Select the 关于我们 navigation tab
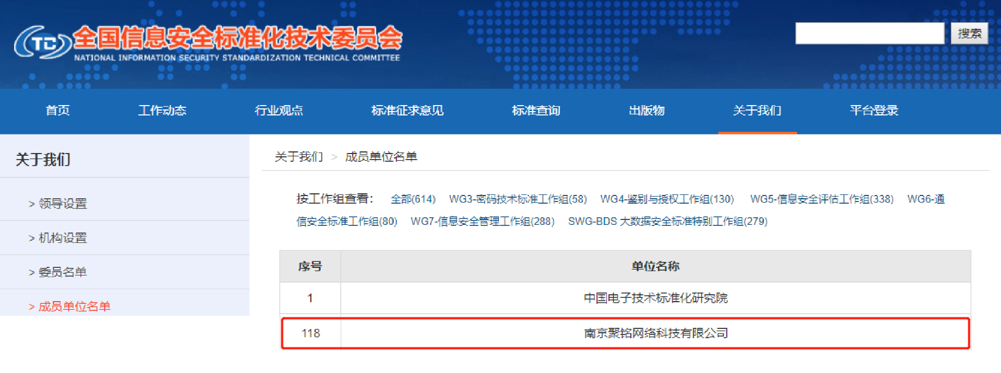The height and width of the screenshot is (373, 1001). pos(757,111)
